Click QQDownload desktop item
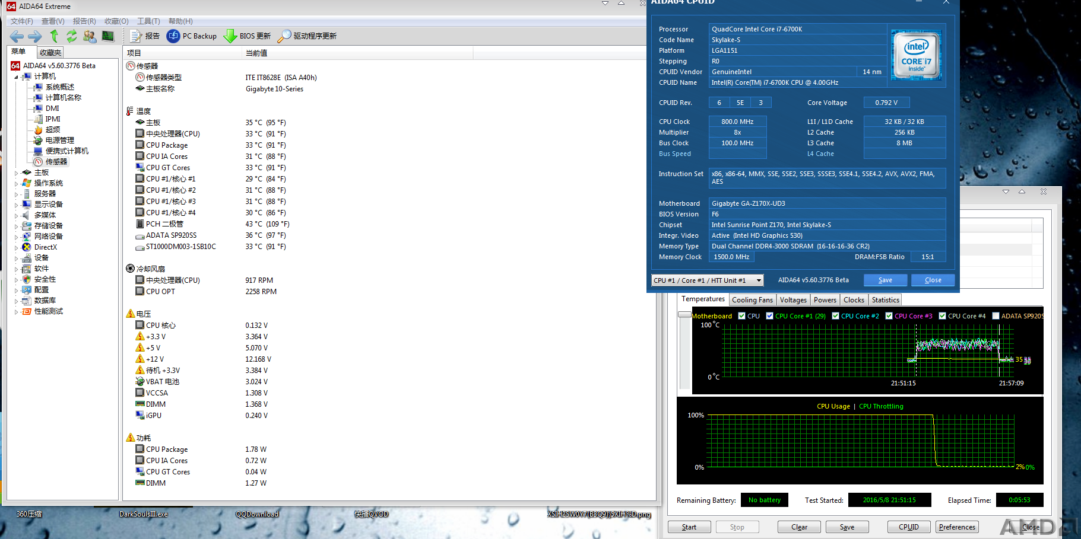 click(x=257, y=514)
